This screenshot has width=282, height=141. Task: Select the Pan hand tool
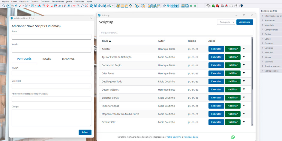(x=78, y=6)
